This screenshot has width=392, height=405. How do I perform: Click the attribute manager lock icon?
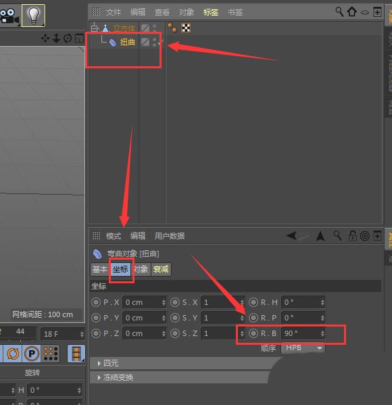tap(352, 235)
